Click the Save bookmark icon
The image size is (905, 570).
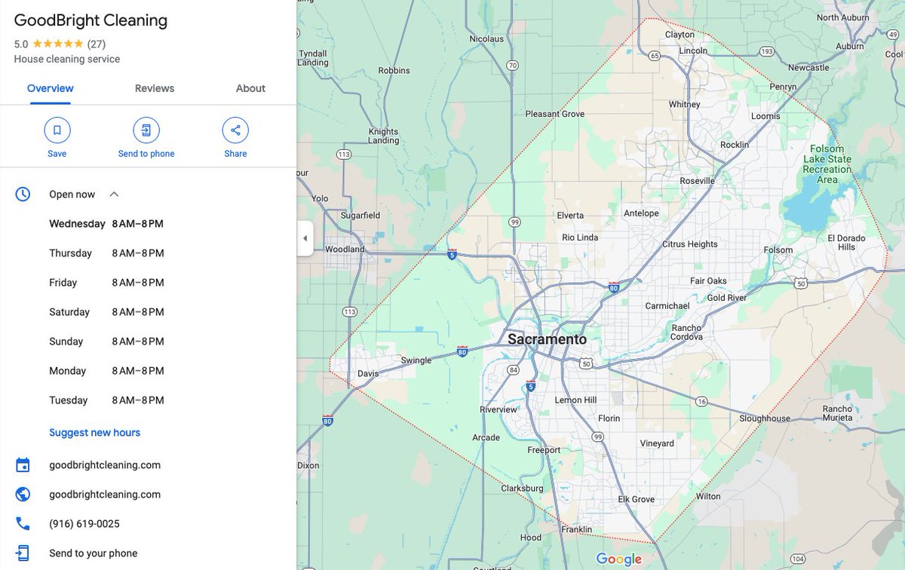point(57,130)
